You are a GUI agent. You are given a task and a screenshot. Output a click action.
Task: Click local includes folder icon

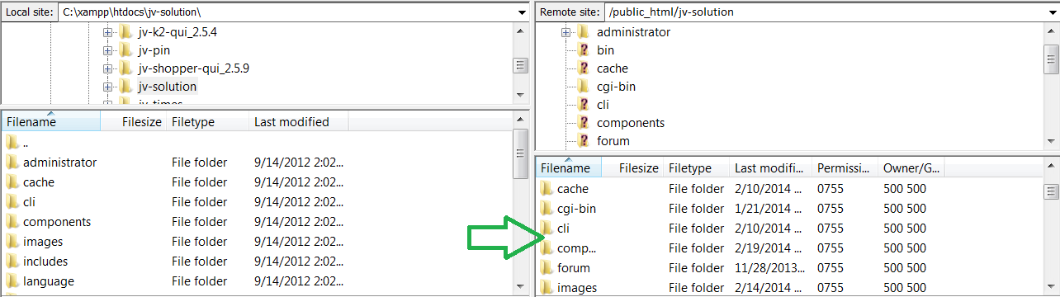[12, 262]
